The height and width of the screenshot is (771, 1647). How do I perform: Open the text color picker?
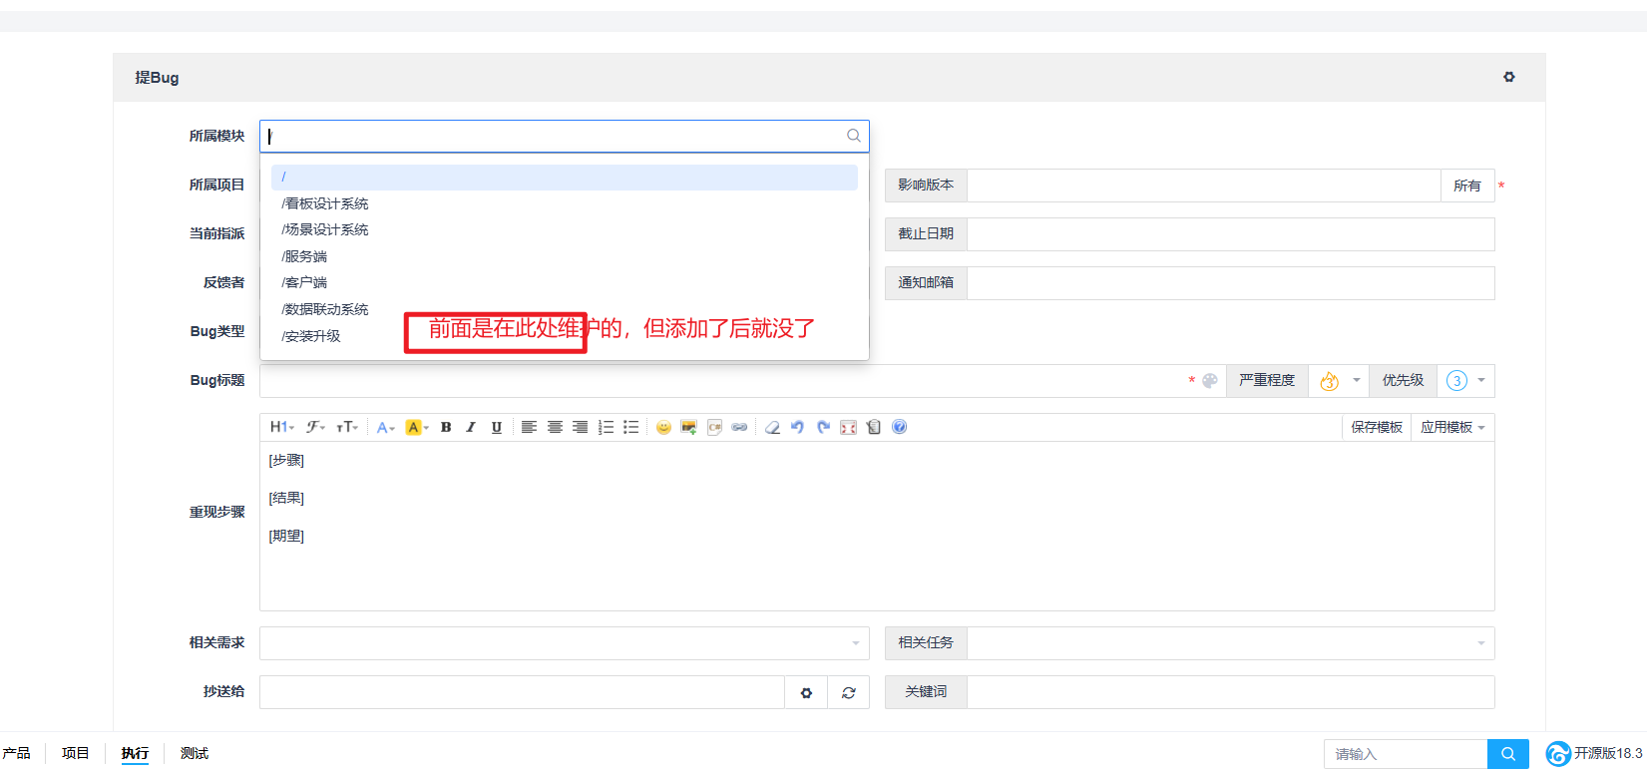[x=385, y=427]
